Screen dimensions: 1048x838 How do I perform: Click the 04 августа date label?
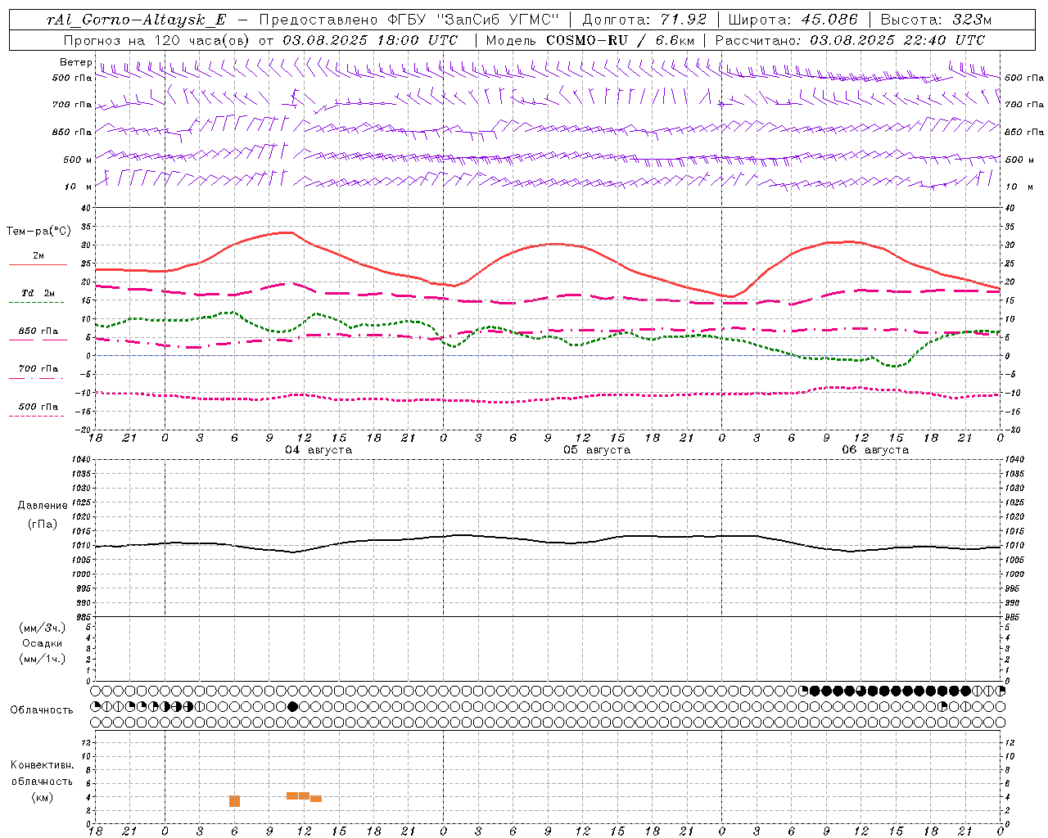click(x=318, y=450)
